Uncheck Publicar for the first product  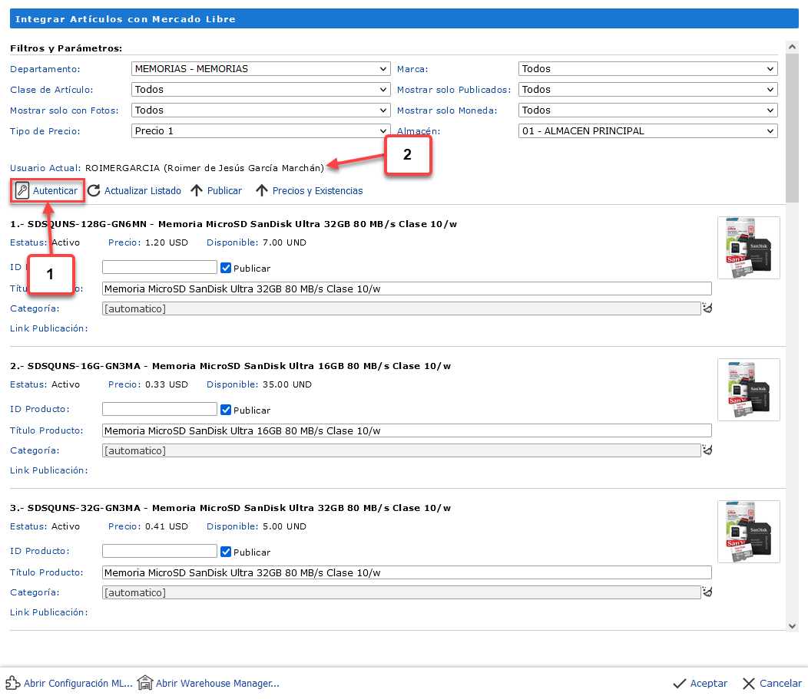[x=226, y=268]
